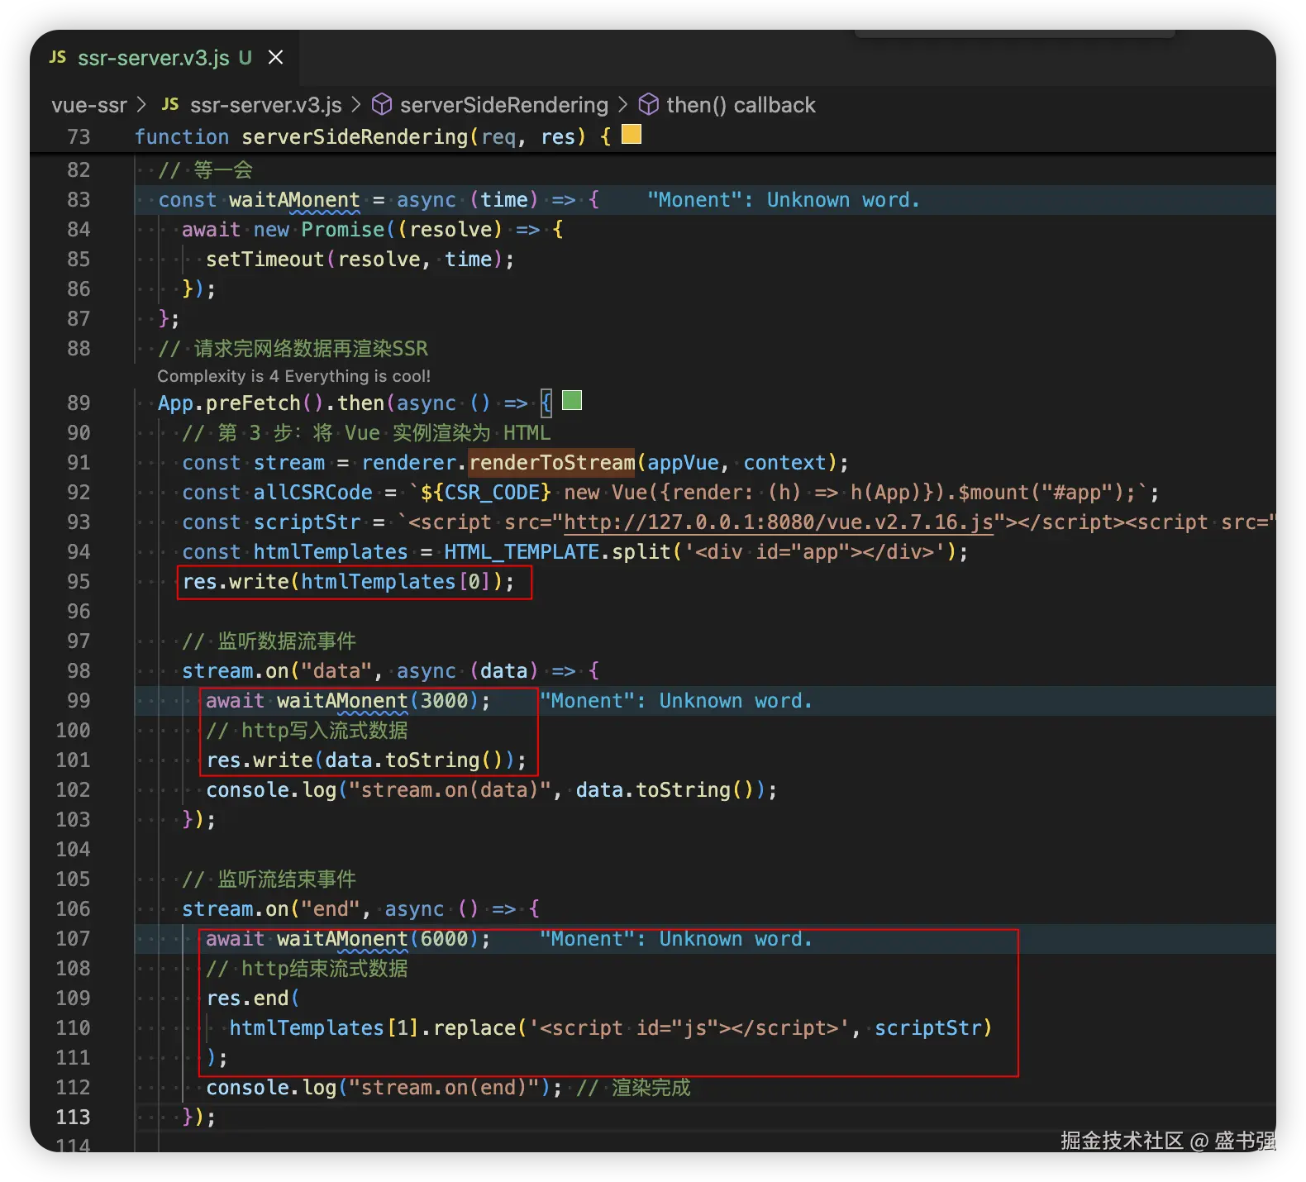Image resolution: width=1306 pixels, height=1182 pixels.
Task: Click line number 89 in the gutter
Action: pyautogui.click(x=79, y=403)
